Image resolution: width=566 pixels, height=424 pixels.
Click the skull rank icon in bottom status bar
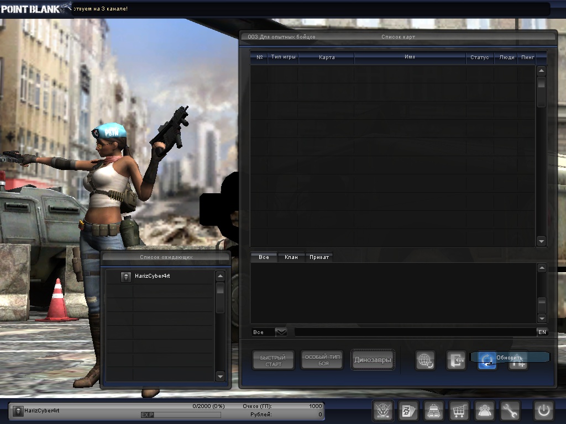[x=18, y=411]
